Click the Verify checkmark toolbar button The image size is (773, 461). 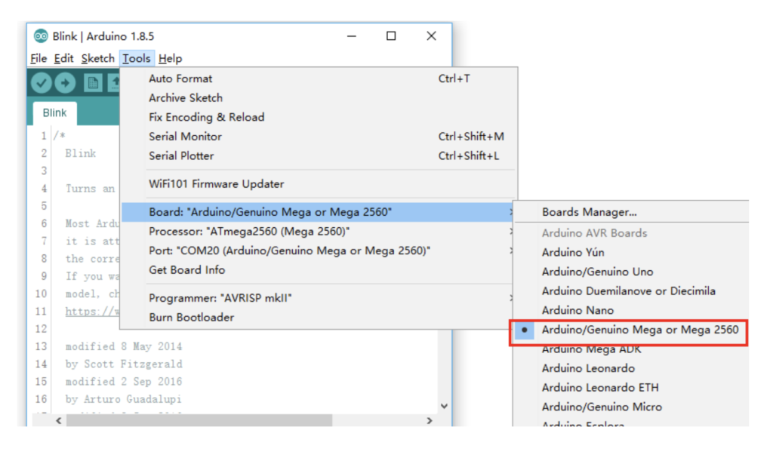pyautogui.click(x=42, y=83)
